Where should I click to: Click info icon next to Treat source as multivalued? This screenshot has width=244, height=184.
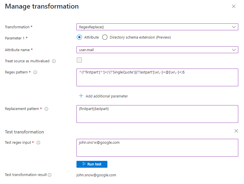point(54,61)
